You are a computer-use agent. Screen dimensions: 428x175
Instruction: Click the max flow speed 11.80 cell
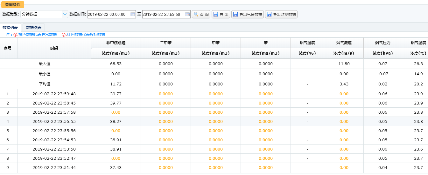pos(344,64)
